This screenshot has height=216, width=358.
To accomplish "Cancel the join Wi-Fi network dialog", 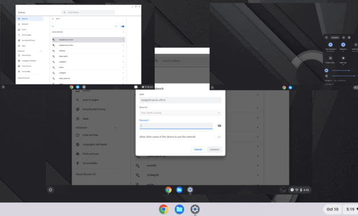I will [198, 149].
